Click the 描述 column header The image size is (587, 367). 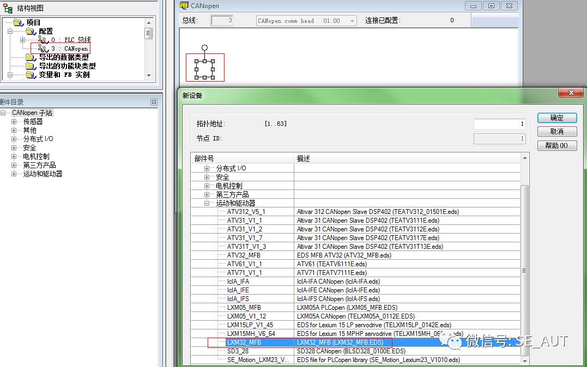[407, 158]
